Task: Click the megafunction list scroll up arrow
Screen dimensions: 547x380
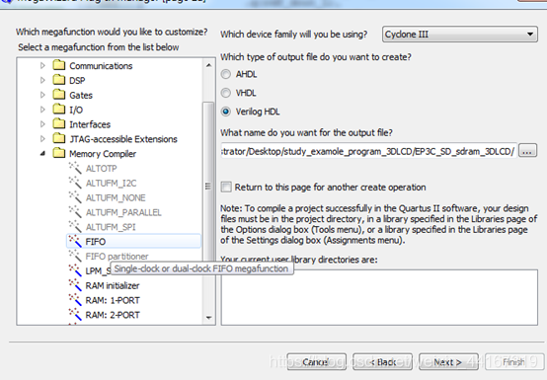Action: (x=208, y=65)
